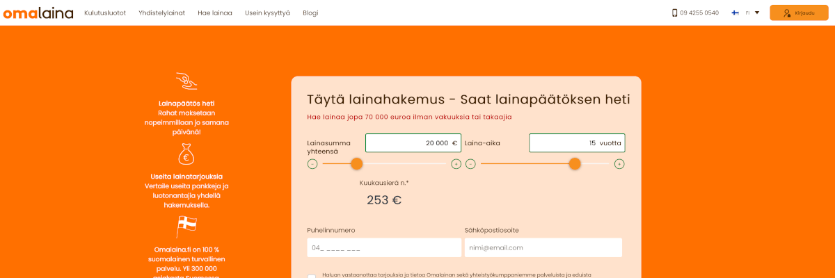Click the Puhelinnumero input field
835x278 pixels.
(383, 247)
